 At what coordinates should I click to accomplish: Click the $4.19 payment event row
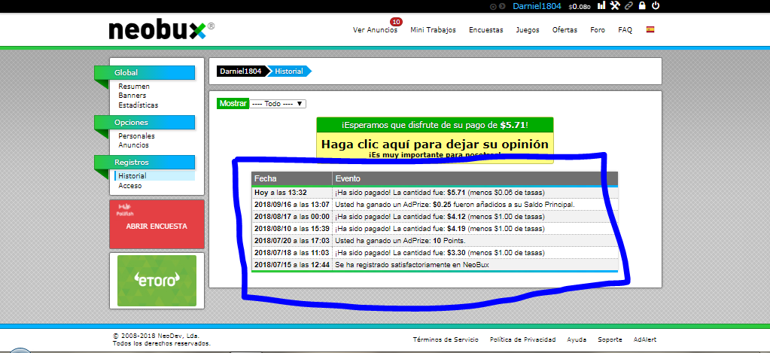pos(476,229)
